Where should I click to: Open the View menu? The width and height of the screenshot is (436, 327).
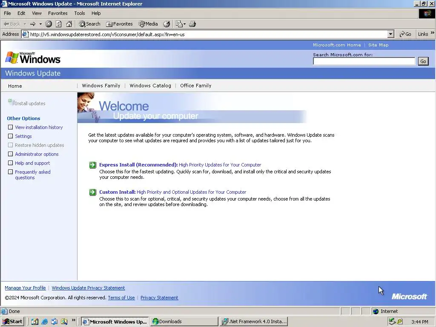(x=37, y=13)
